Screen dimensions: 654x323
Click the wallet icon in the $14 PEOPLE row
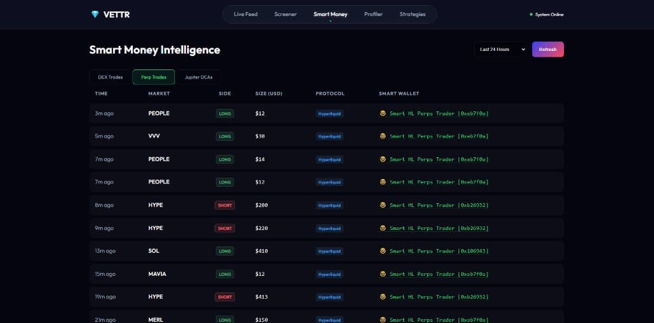[x=383, y=159]
